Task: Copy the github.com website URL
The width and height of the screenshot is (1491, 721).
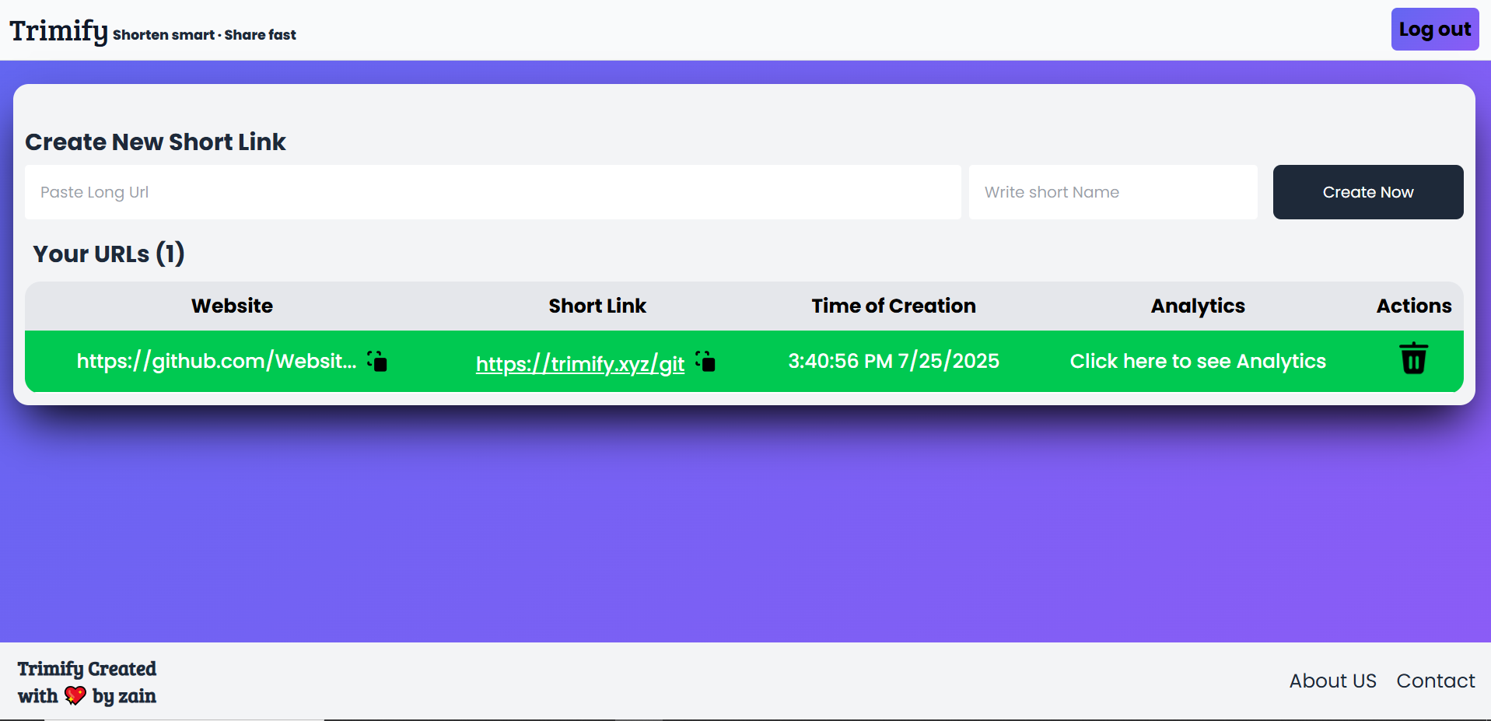Action: tap(377, 361)
